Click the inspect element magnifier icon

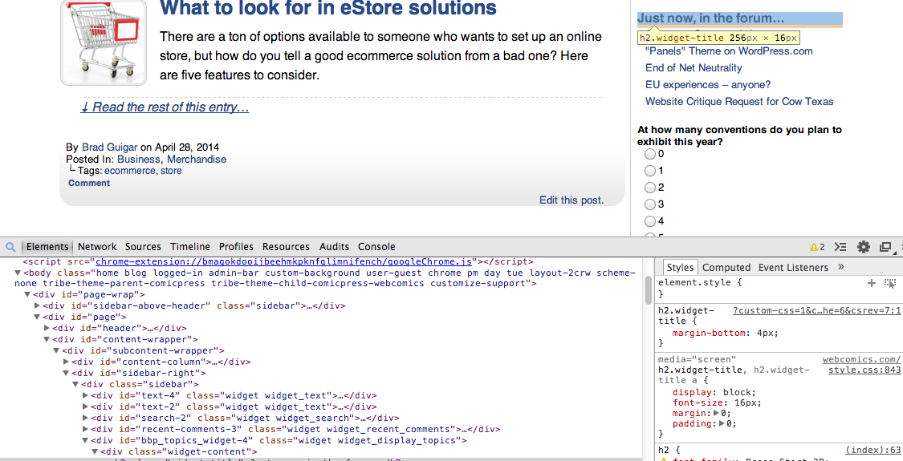click(8, 247)
